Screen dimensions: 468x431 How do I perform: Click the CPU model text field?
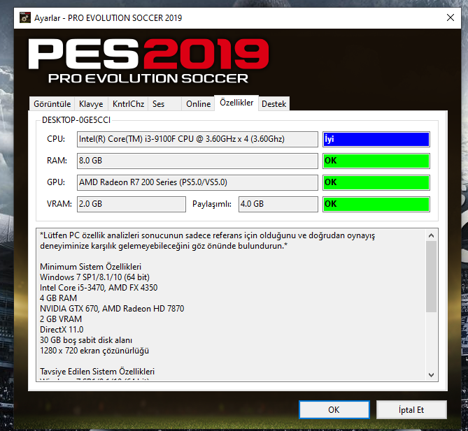(197, 139)
